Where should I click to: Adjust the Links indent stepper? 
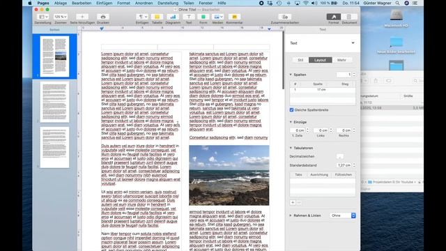point(331,130)
